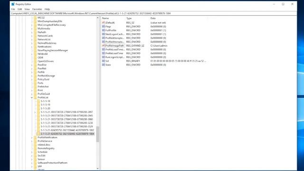Screen dimensions: 304x171
Task: Select the ProfileImagePath value name
Action: (114, 46)
